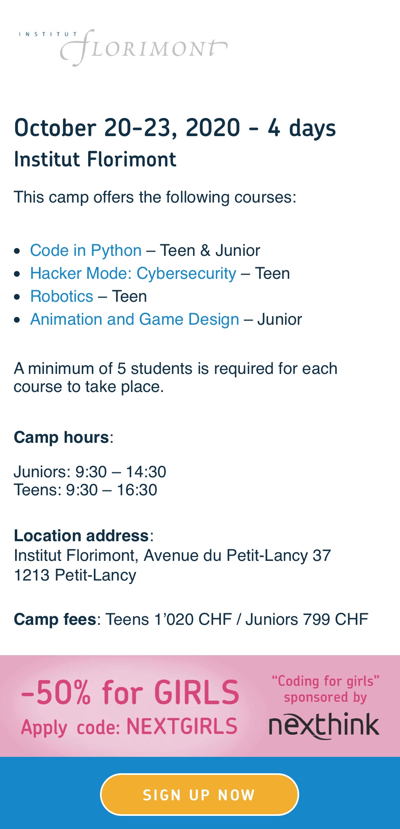
Task: Click the Location address label
Action: coord(81,536)
